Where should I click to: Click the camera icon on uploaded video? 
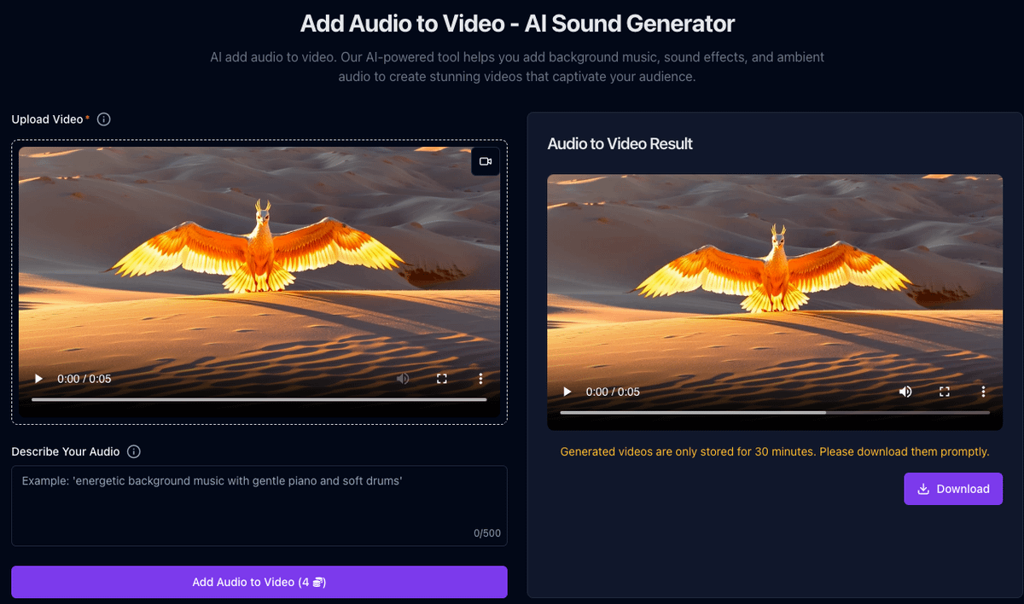(x=486, y=161)
